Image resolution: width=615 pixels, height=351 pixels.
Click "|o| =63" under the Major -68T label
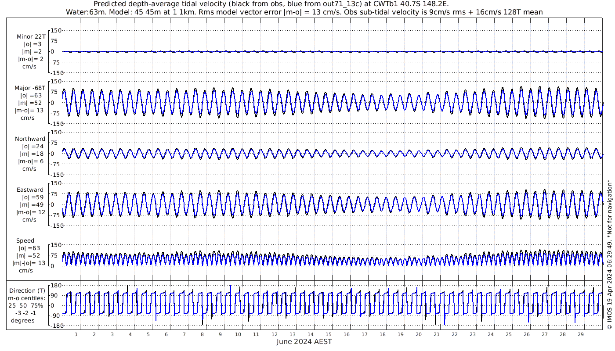pos(31,96)
